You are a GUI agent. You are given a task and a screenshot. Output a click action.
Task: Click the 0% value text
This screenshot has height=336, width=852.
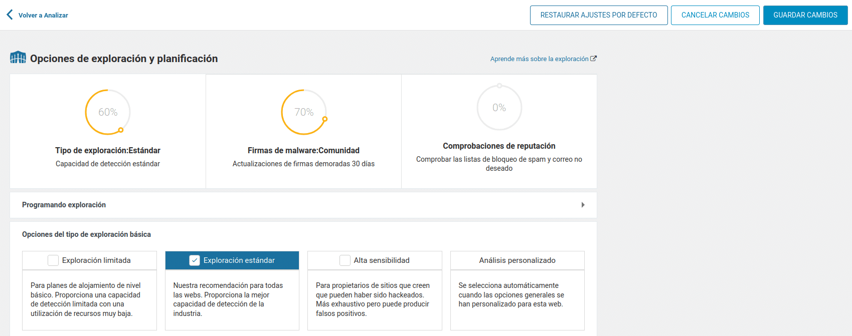[x=499, y=108]
